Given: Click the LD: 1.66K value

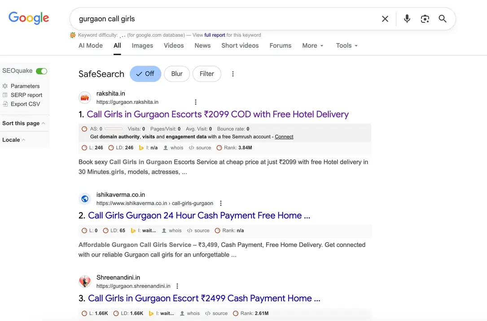Looking at the screenshot, I should 136,313.
